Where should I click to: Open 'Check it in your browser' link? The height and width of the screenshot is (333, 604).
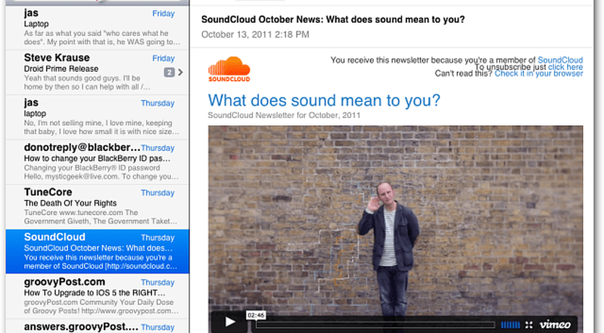click(x=539, y=73)
